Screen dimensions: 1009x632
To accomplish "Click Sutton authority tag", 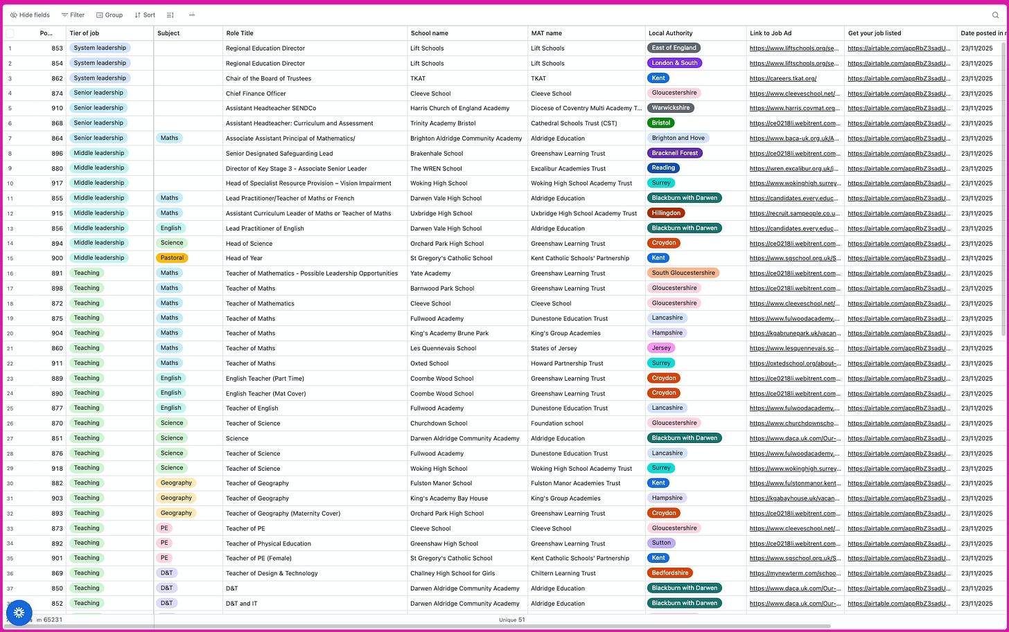I will click(x=661, y=543).
